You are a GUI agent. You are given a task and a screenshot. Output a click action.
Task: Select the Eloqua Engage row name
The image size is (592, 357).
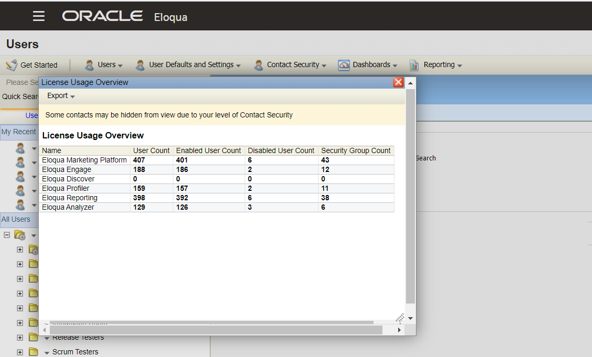pos(67,170)
